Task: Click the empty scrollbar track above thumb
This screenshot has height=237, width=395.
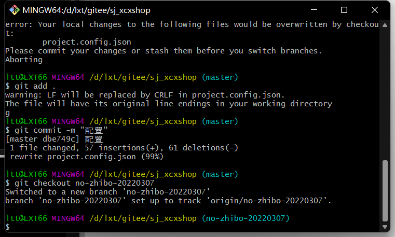Action: point(385,93)
